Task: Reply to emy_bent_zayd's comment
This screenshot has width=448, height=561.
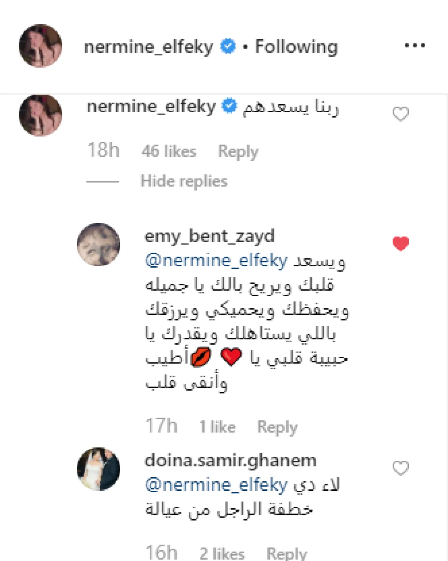Action: click(x=277, y=427)
